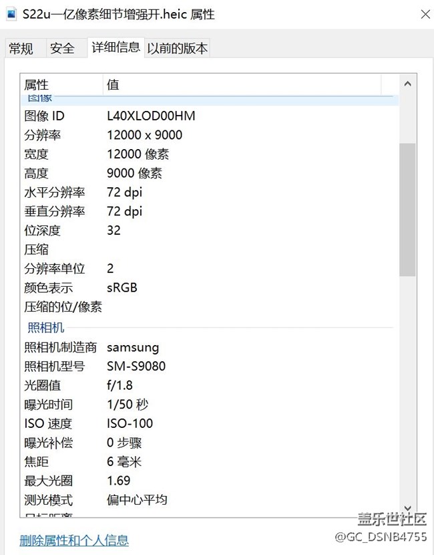The image size is (434, 555).
Task: Click value 0 步骤
Action: point(124,443)
